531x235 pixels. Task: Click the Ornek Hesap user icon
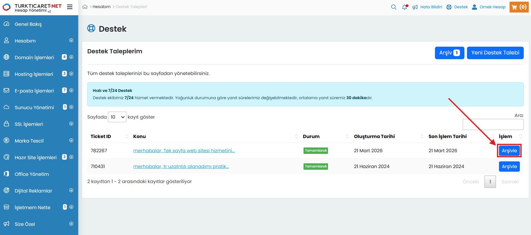474,7
